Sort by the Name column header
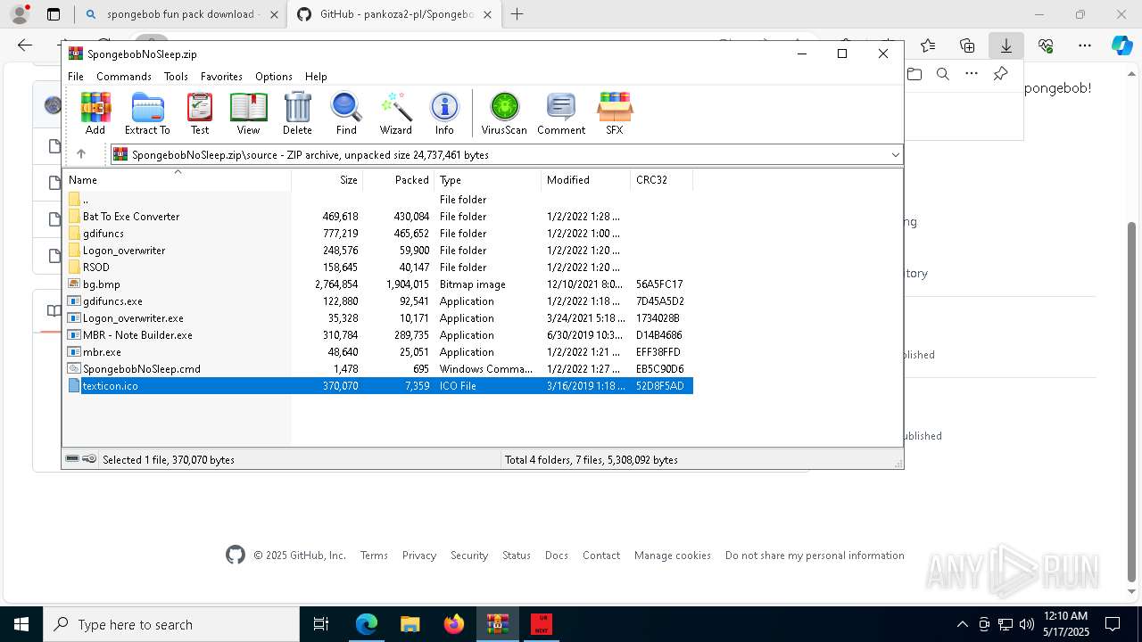This screenshot has width=1142, height=642. point(177,179)
